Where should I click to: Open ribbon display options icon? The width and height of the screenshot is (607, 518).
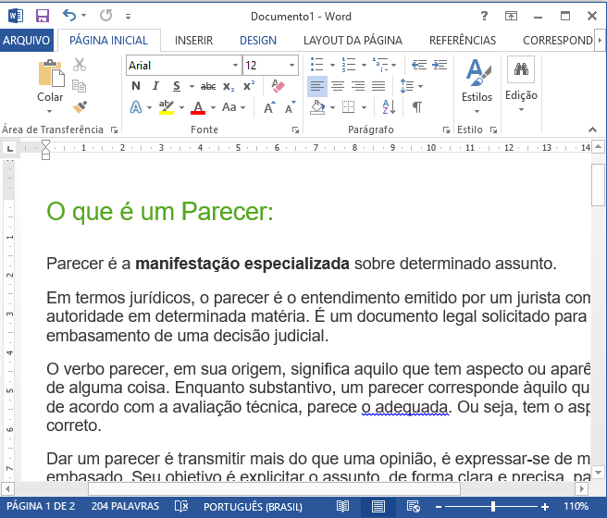511,16
